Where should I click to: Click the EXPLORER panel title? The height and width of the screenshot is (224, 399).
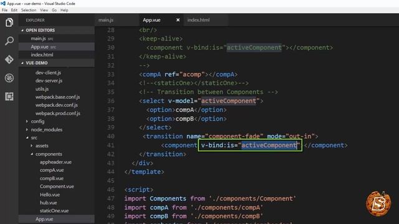pos(35,20)
